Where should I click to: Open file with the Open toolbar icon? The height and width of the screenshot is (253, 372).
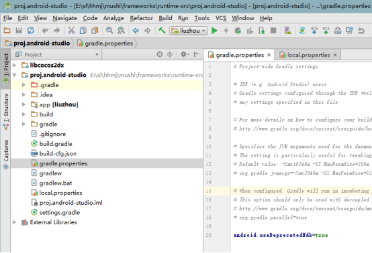[x=7, y=31]
